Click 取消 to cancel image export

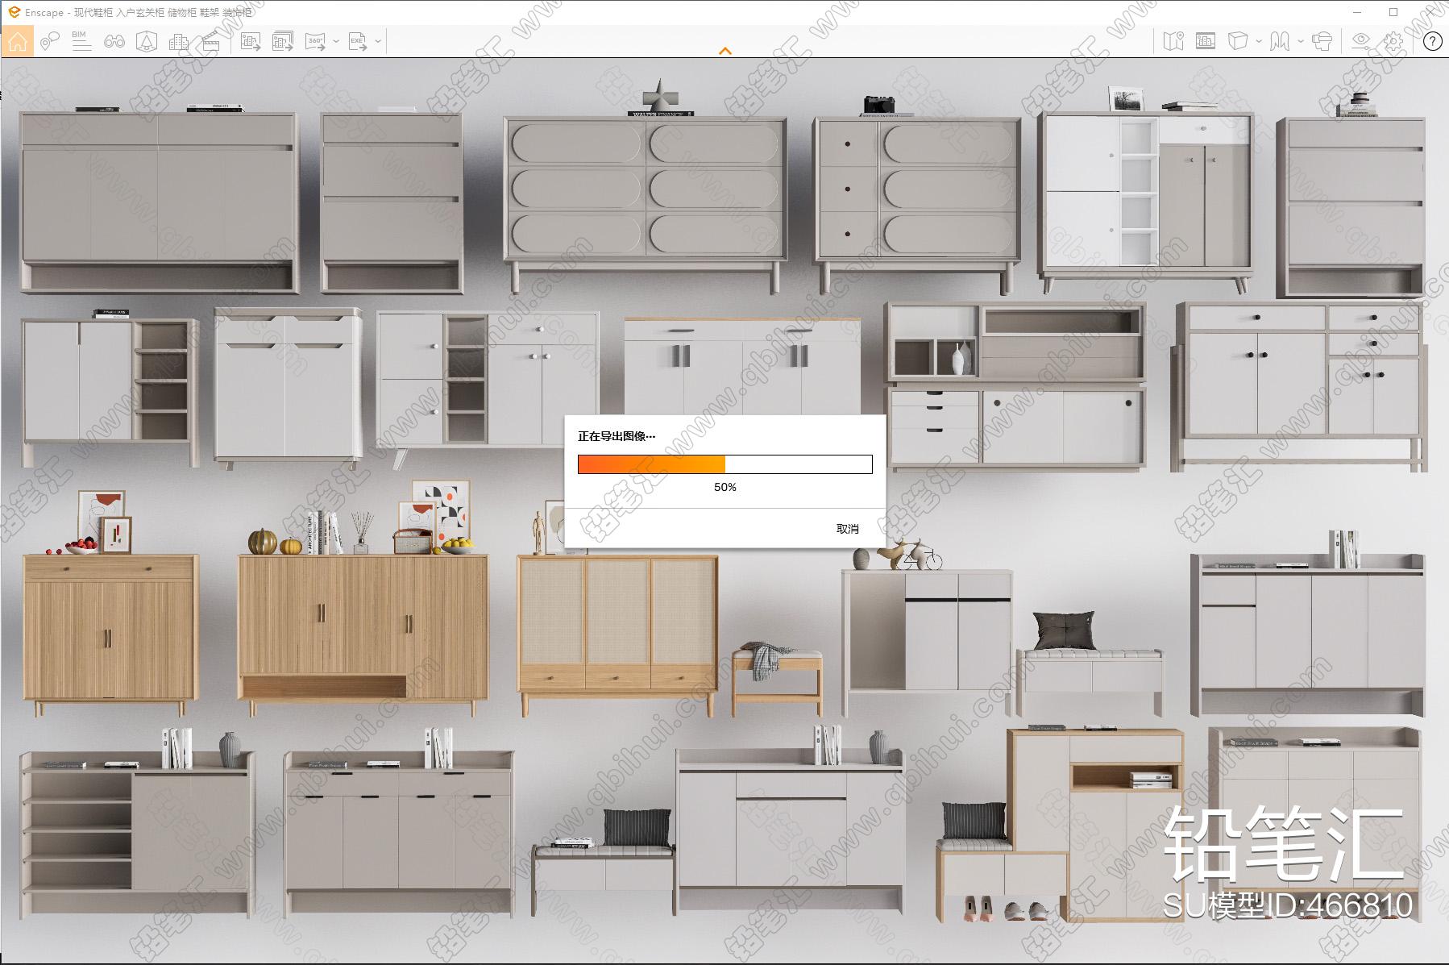click(848, 529)
